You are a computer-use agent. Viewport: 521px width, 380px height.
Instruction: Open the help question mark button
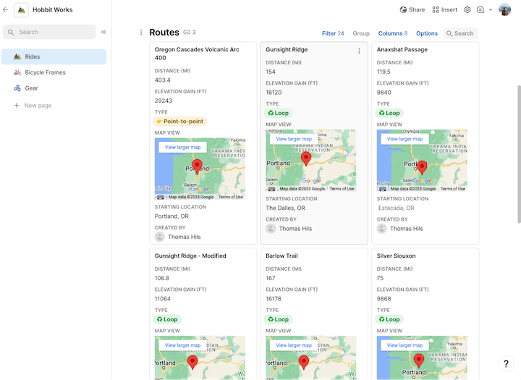(506, 363)
